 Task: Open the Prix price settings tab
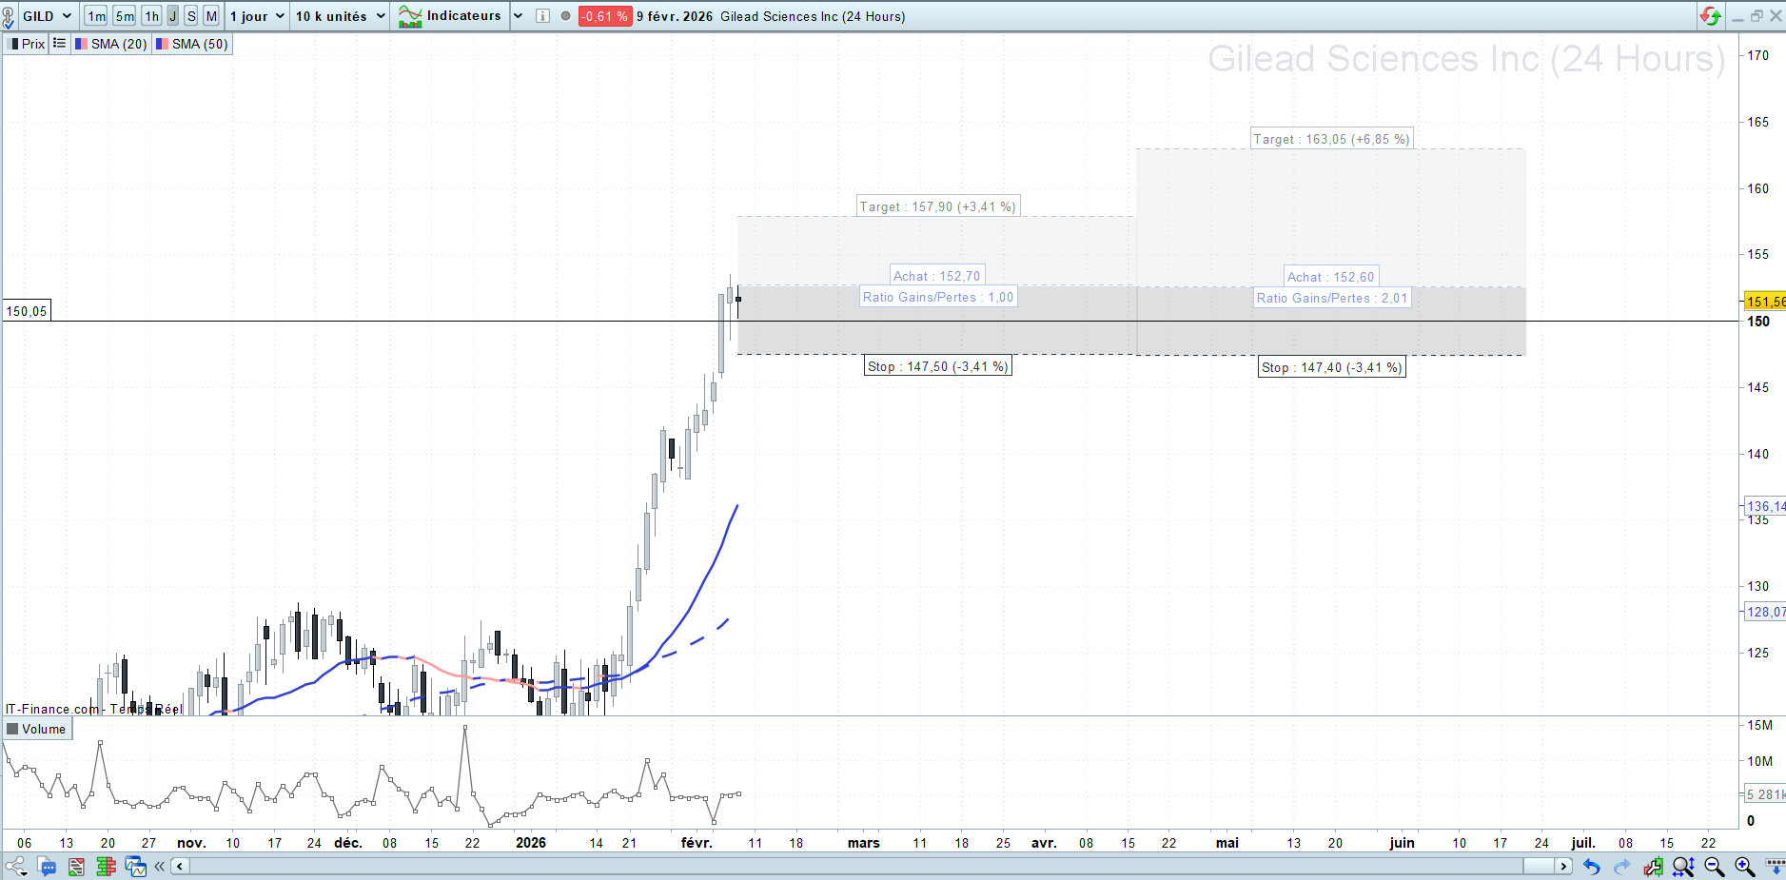[x=27, y=44]
